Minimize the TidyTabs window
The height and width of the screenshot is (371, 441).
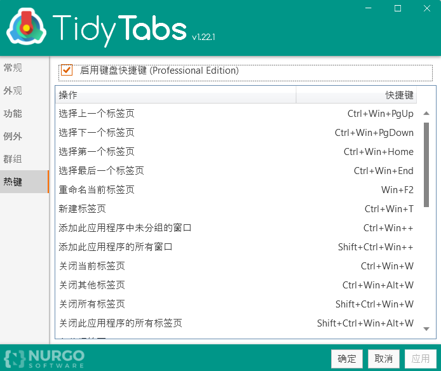(x=368, y=8)
